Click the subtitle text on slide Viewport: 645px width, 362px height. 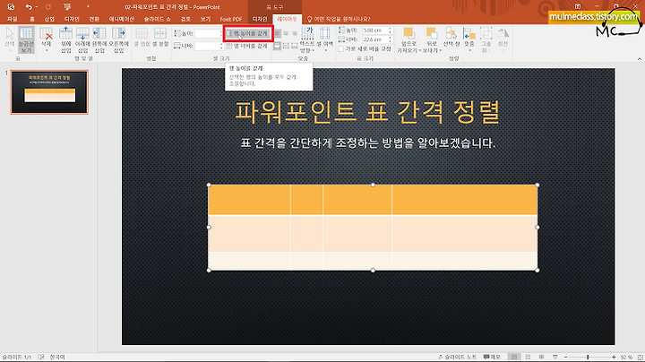pos(368,143)
